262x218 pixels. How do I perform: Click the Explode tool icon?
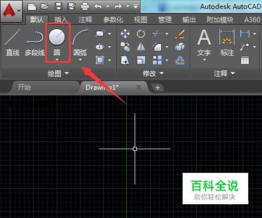point(180,47)
